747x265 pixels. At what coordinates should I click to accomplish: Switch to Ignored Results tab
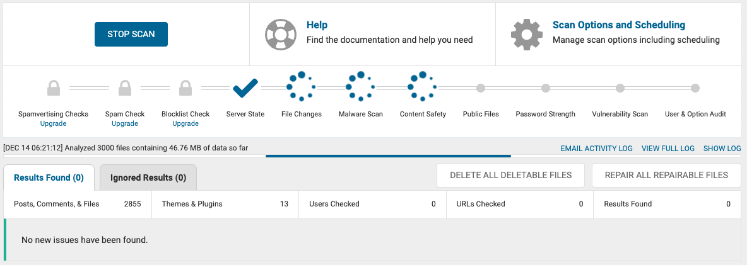point(148,178)
